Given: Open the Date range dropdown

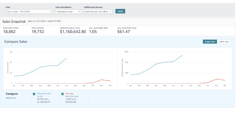Looking at the screenshot, I should point(29,11).
